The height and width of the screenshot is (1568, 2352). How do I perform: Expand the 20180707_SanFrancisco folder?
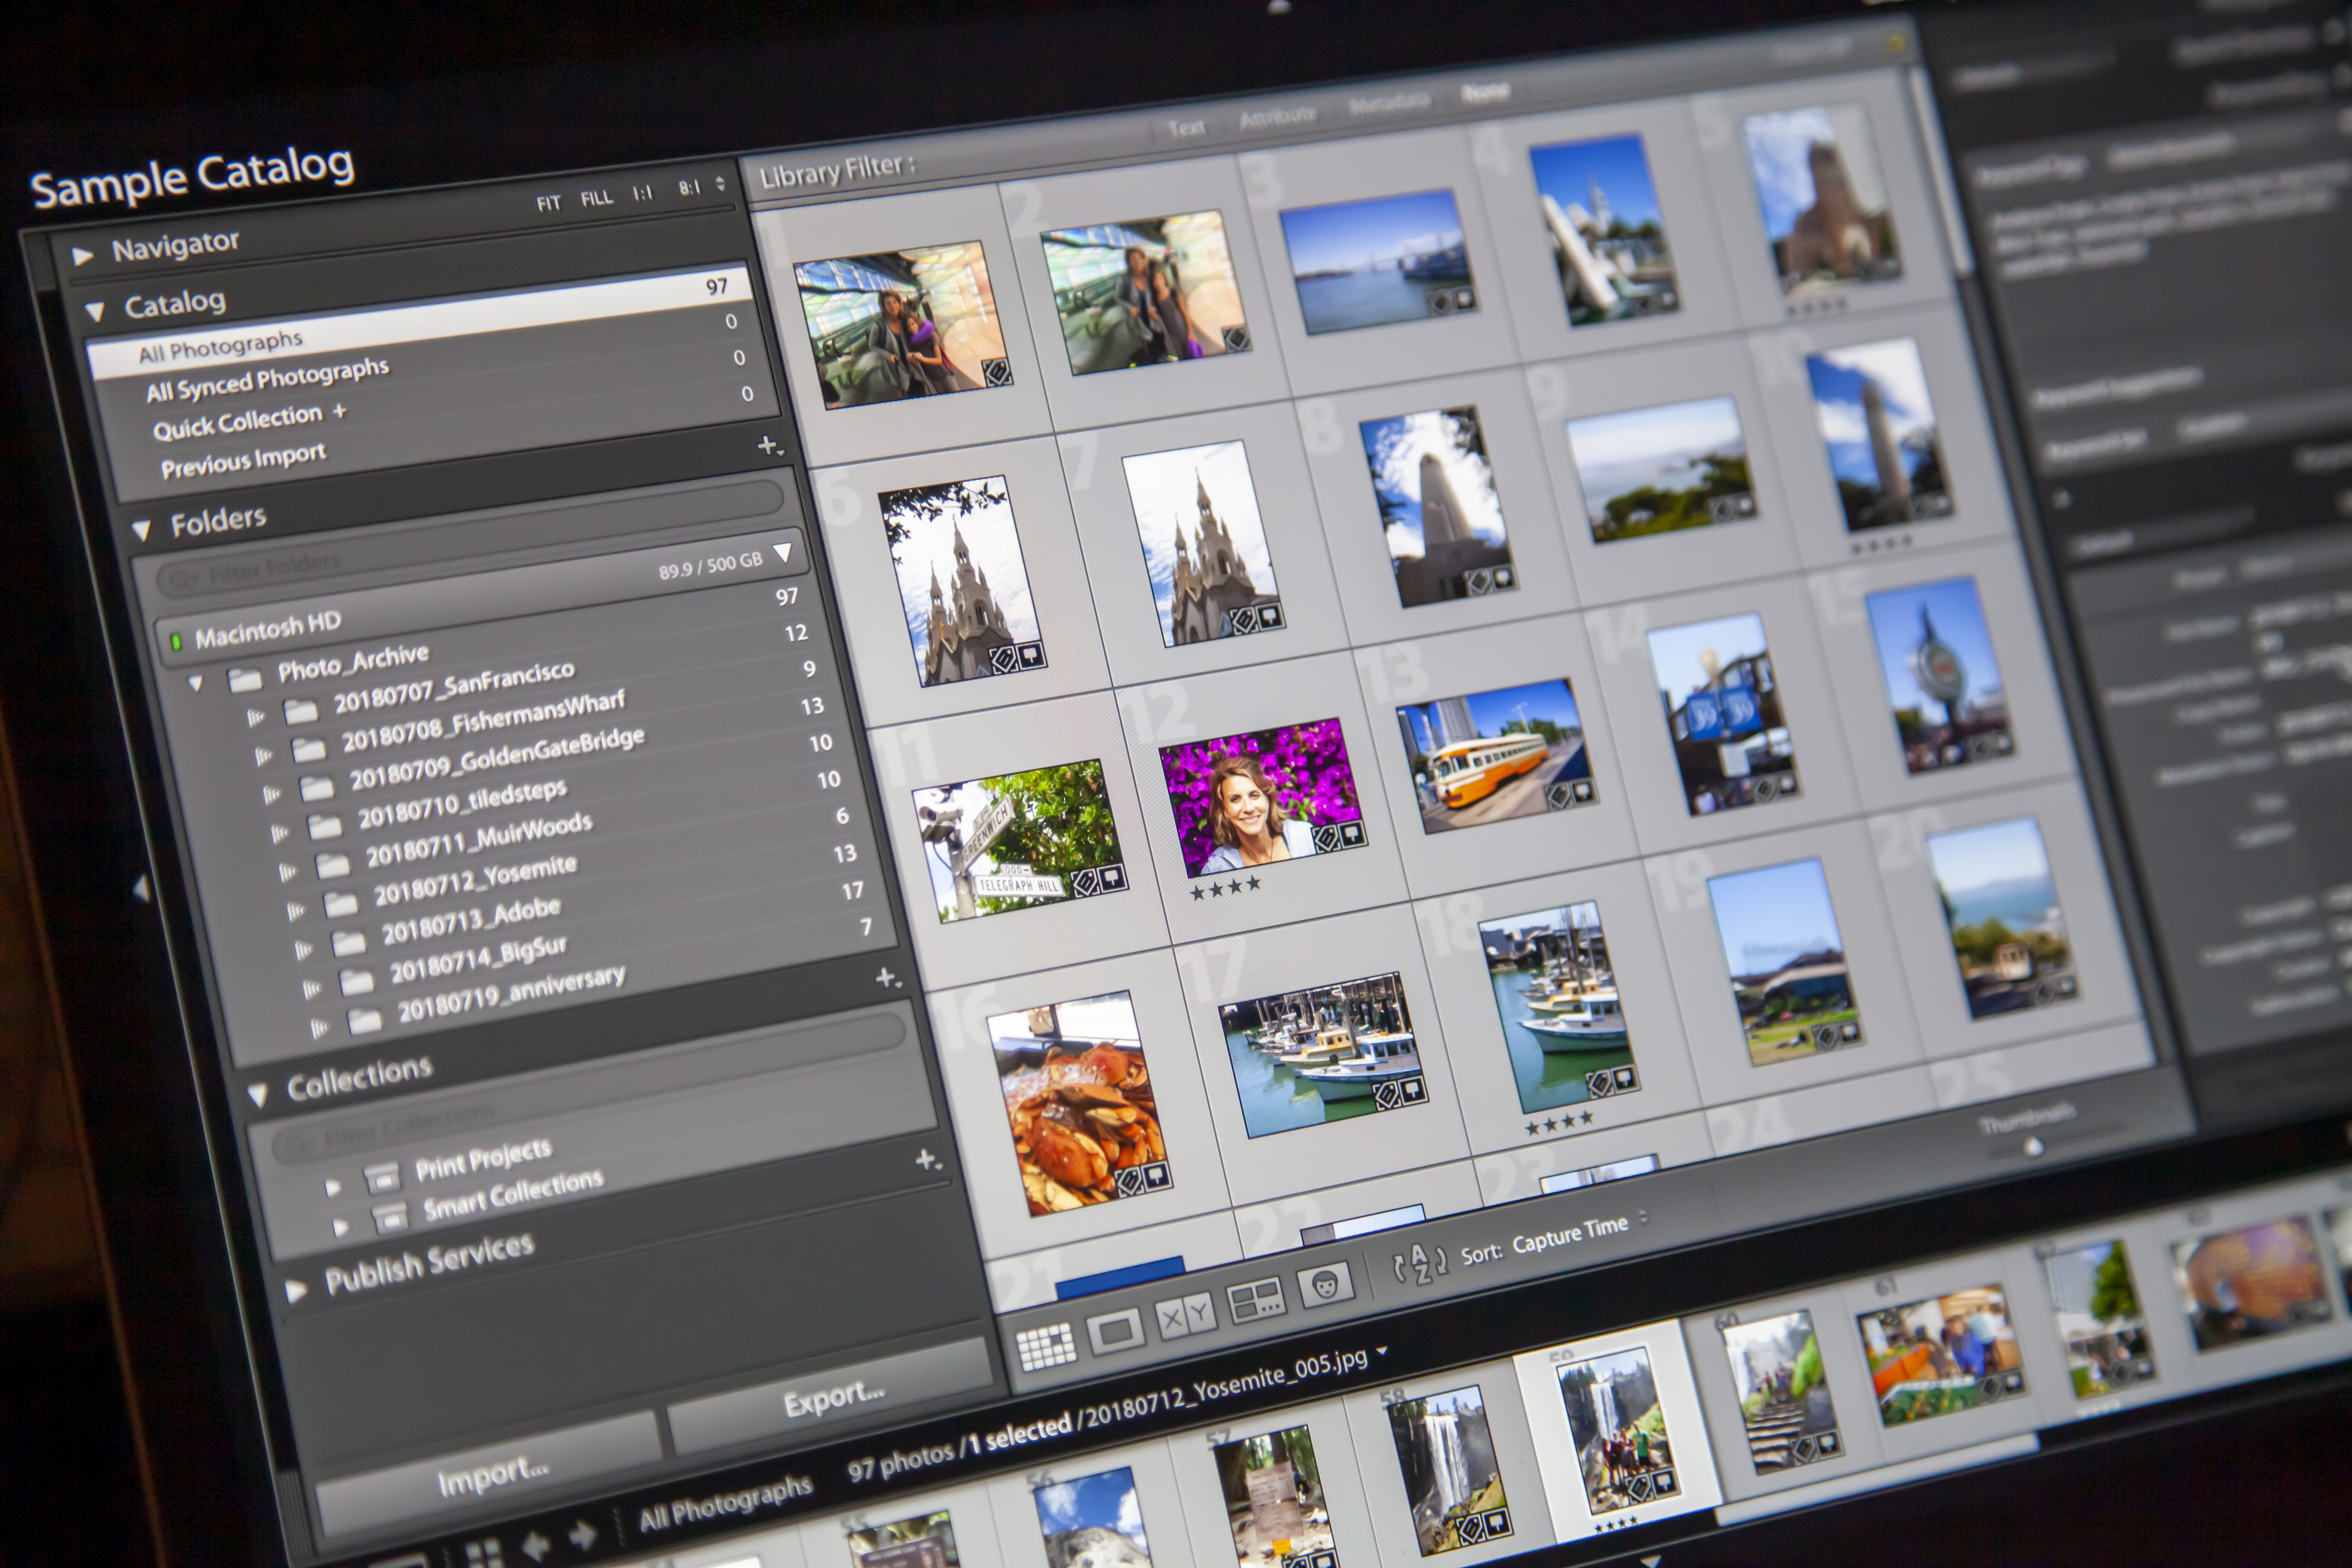[x=256, y=717]
